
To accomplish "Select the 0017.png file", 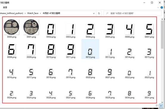I will (x=31, y=74).
